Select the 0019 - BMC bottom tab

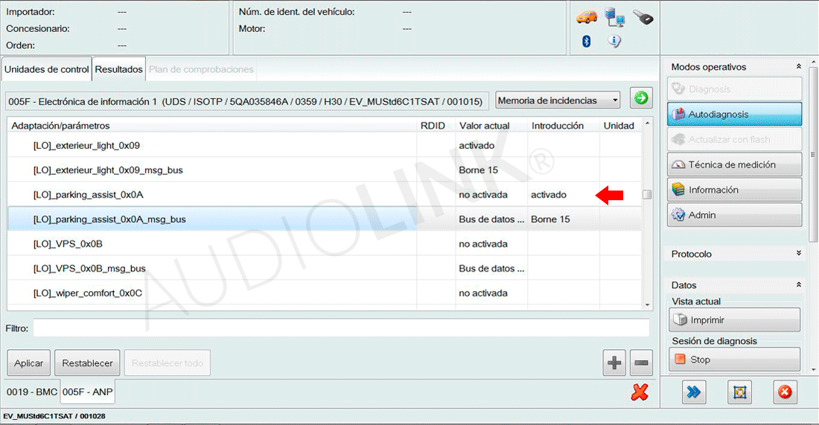click(31, 392)
